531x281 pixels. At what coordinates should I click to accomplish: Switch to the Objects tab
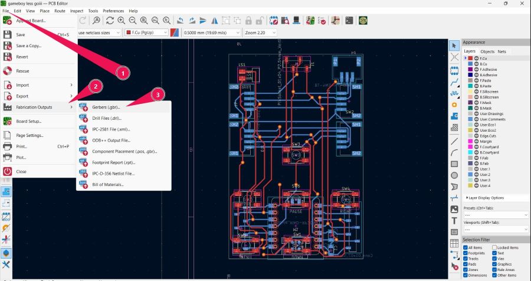487,51
